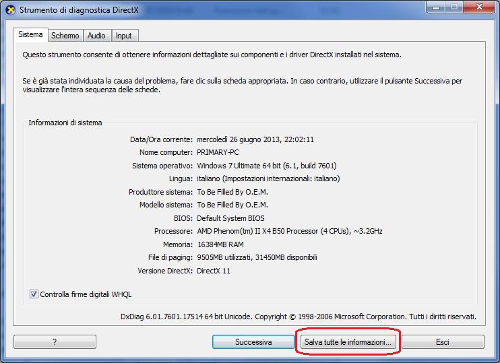
Task: Click the Produttore sistema value To Be Filled By O.E.M.
Action: [232, 192]
